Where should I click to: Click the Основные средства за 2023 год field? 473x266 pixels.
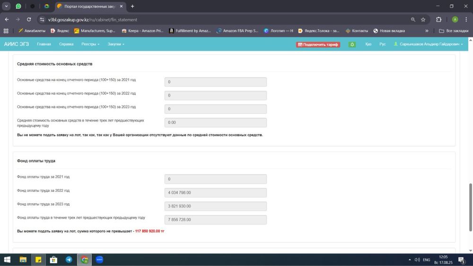click(215, 109)
